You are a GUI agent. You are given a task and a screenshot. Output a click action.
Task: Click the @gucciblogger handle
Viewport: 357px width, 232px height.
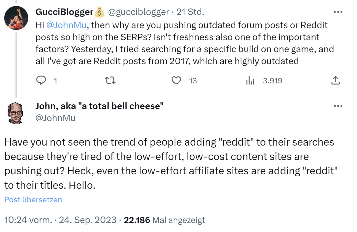(138, 12)
